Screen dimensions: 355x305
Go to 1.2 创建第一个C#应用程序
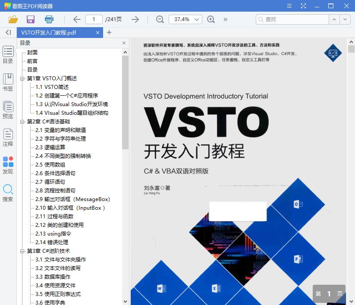pyautogui.click(x=66, y=95)
